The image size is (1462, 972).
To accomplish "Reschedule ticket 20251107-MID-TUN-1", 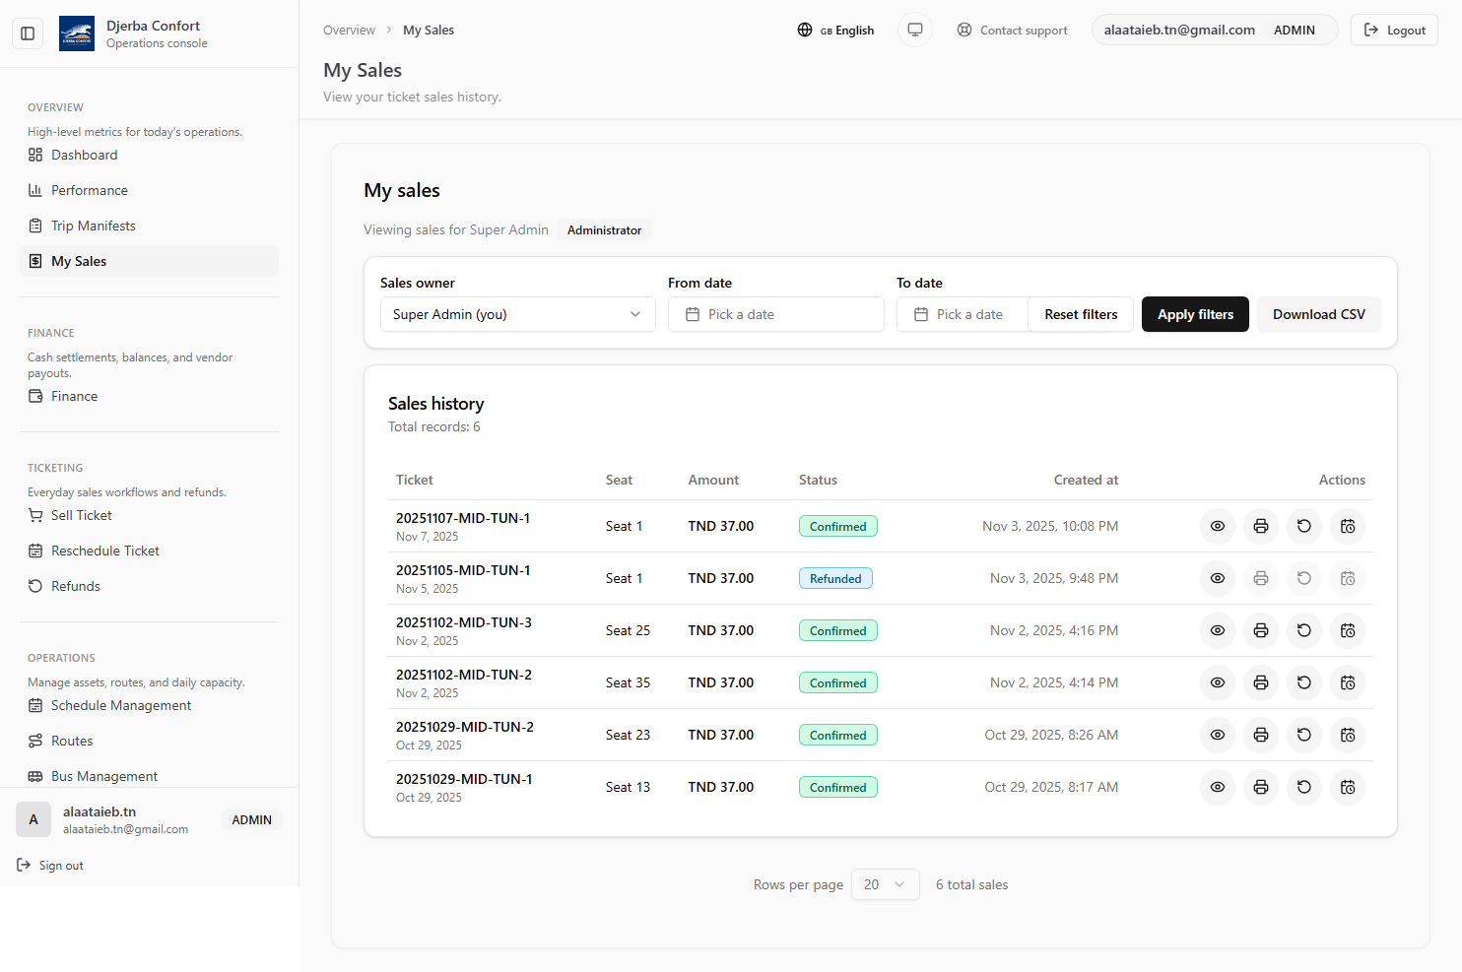I will [x=1348, y=526].
